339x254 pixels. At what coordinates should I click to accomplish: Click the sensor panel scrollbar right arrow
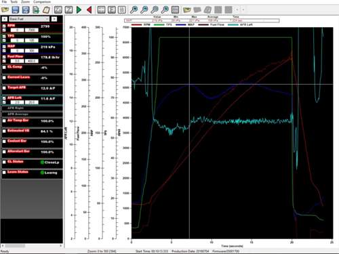(61, 246)
